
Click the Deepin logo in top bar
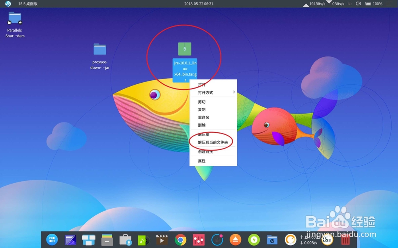click(x=8, y=4)
